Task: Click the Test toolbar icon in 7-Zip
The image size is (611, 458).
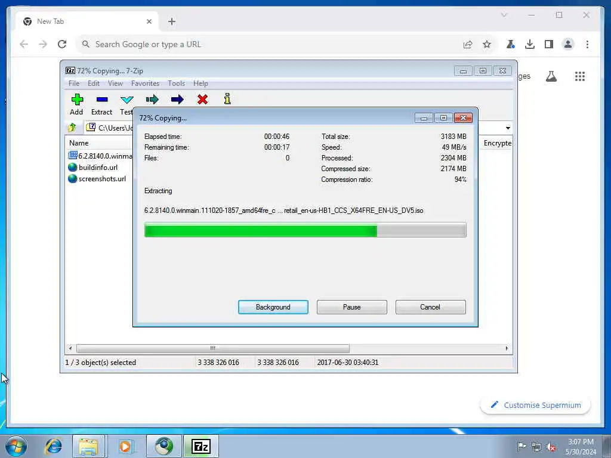Action: click(126, 100)
